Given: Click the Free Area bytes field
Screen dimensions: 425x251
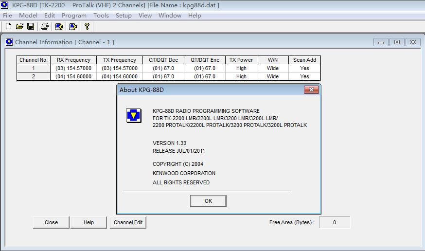Looking at the screenshot, I should pyautogui.click(x=335, y=222).
